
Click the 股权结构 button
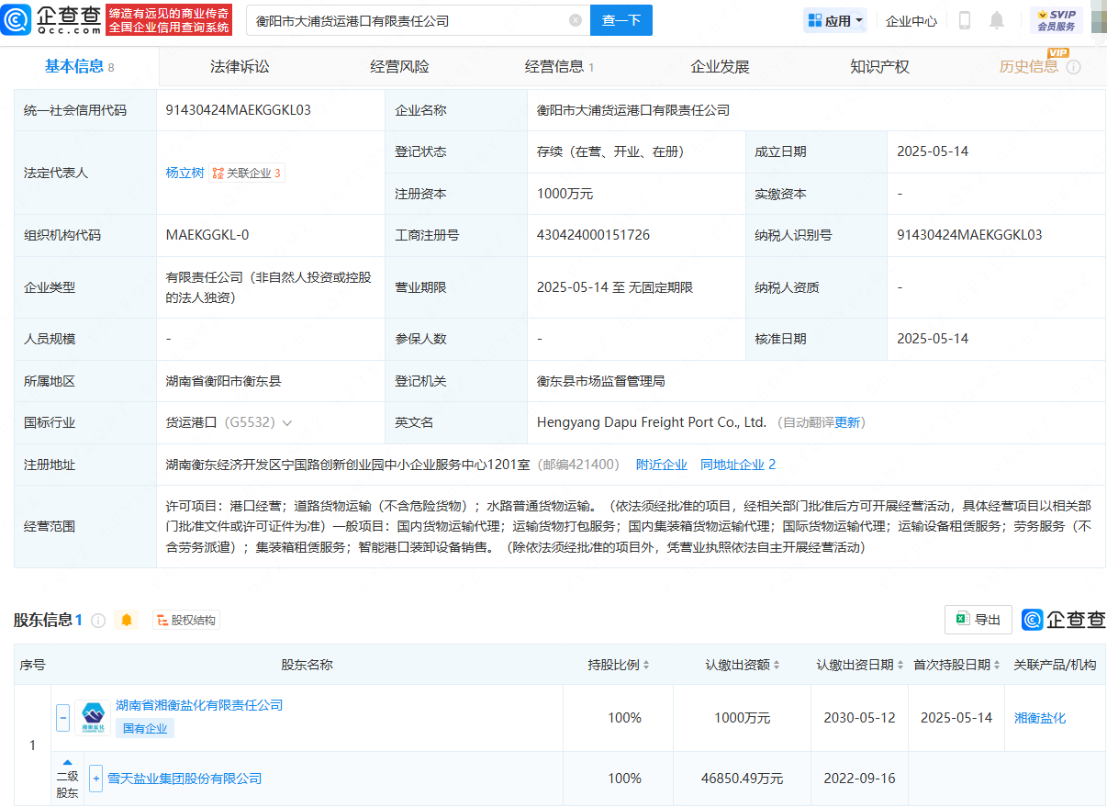coord(186,620)
